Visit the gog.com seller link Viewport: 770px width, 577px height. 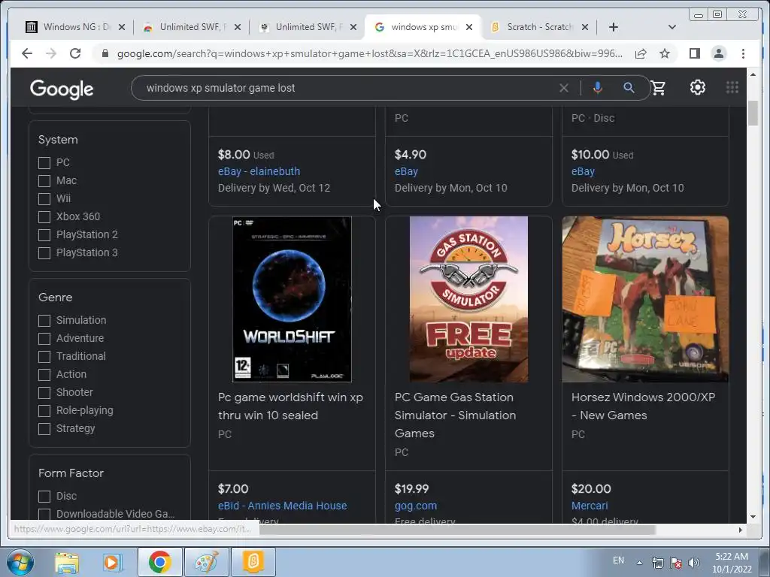pyautogui.click(x=415, y=506)
